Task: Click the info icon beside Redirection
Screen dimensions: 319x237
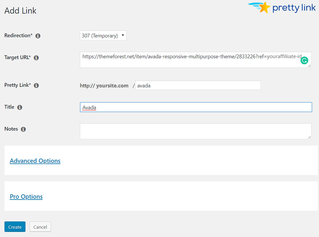Action: (x=38, y=36)
